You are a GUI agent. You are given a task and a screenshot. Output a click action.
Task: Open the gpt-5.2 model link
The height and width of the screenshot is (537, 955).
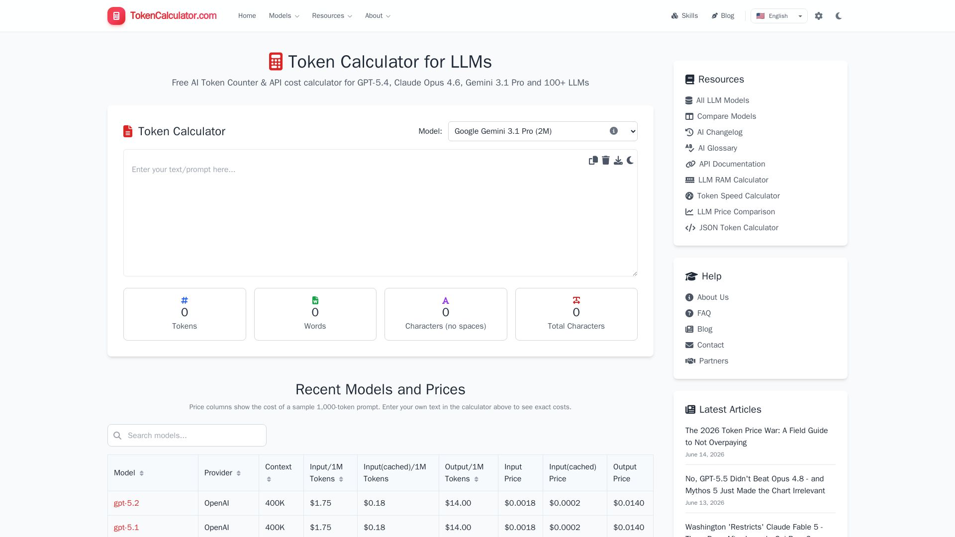click(126, 503)
